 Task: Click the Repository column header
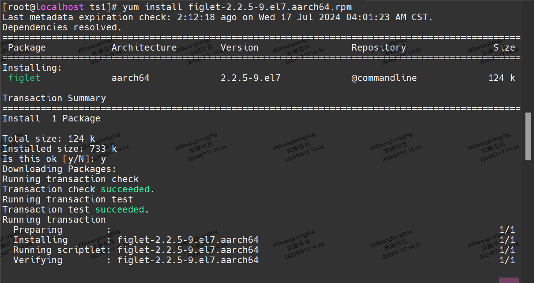[378, 47]
